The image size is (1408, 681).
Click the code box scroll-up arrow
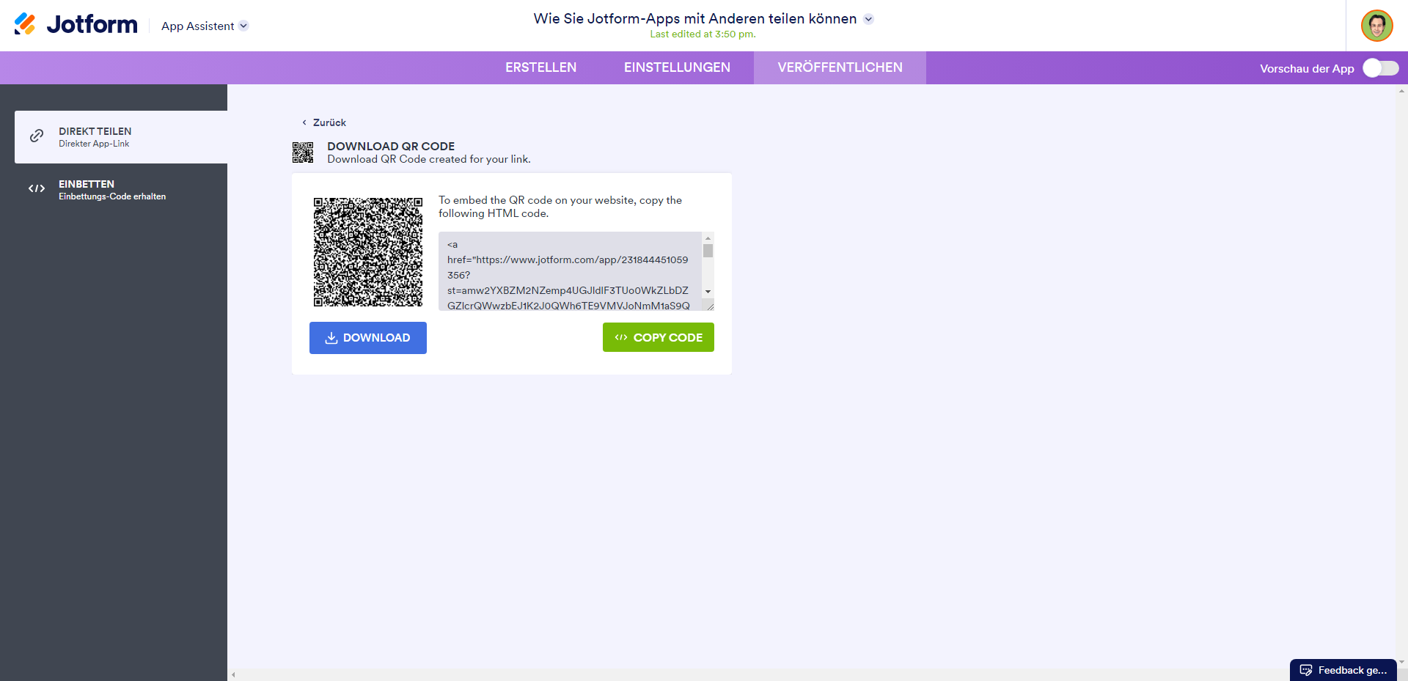point(708,238)
